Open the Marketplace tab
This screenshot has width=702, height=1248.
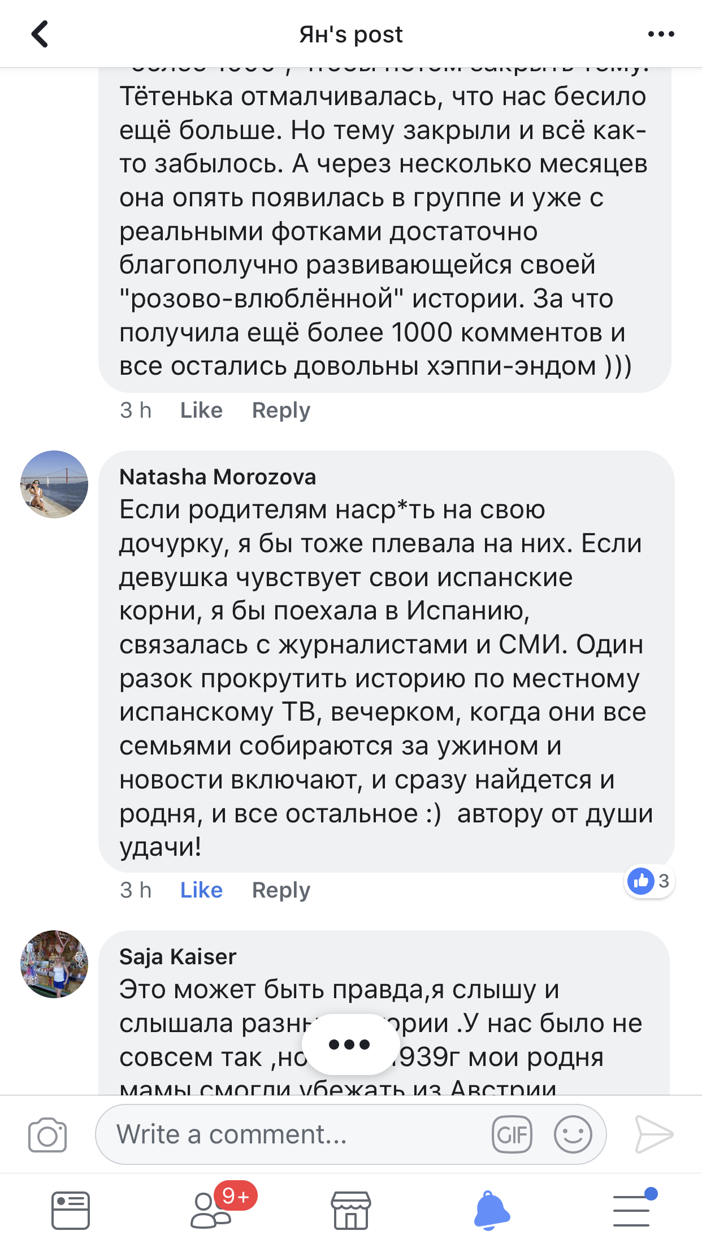pos(351,1211)
